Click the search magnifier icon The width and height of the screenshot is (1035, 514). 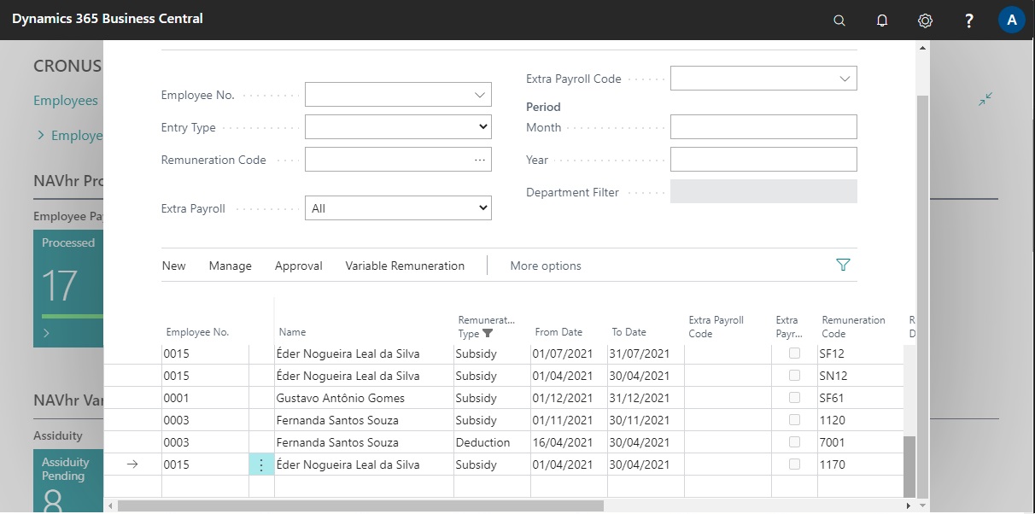[839, 20]
